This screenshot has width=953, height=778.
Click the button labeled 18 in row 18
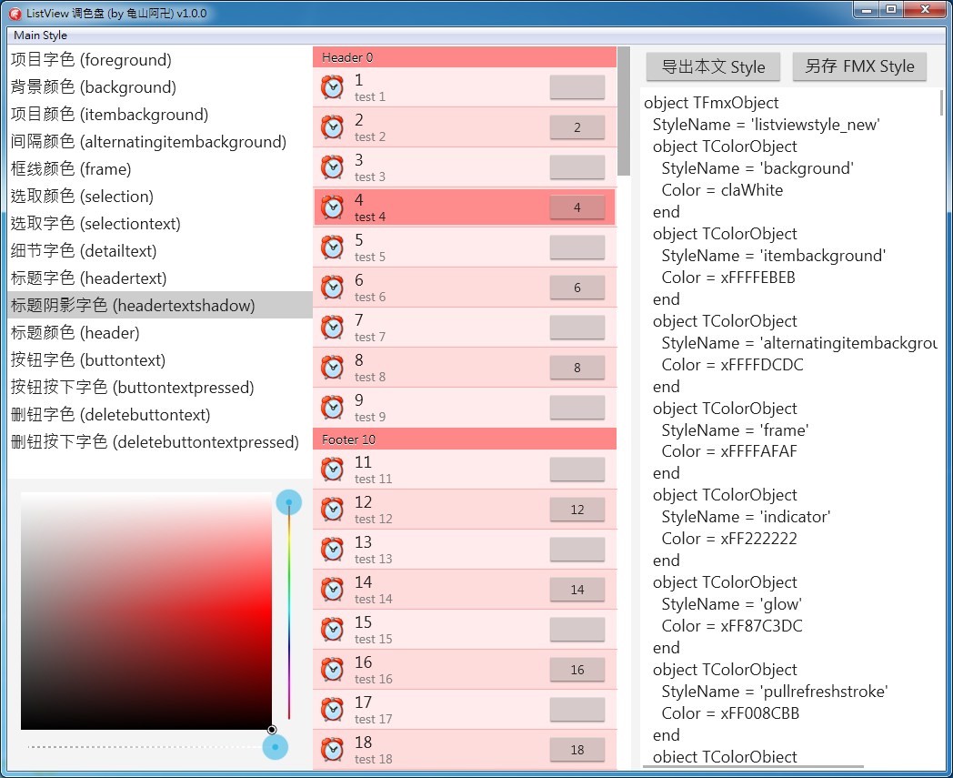577,750
